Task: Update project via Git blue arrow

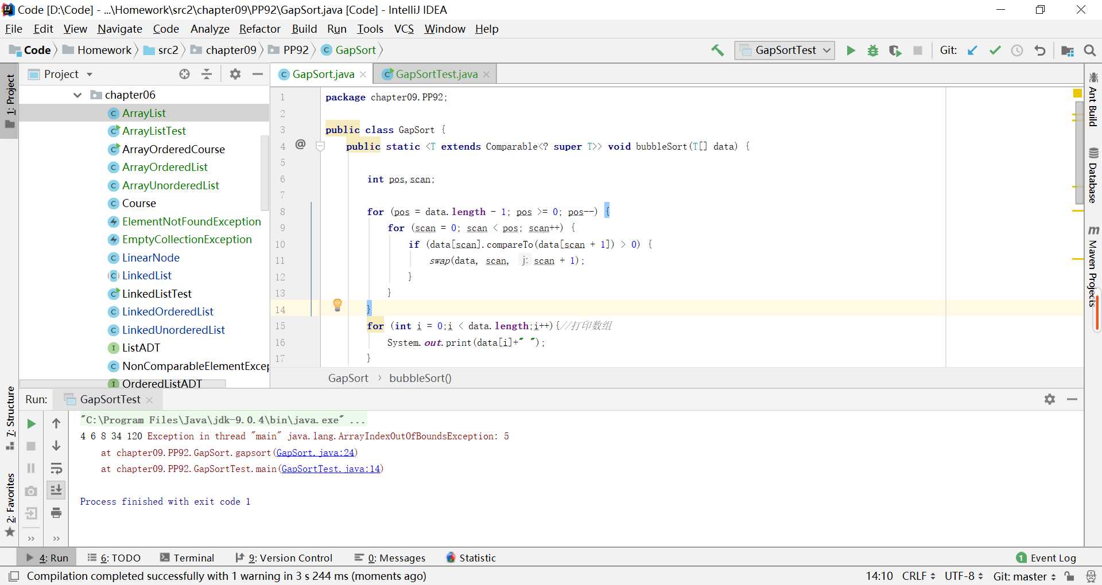Action: click(x=972, y=50)
